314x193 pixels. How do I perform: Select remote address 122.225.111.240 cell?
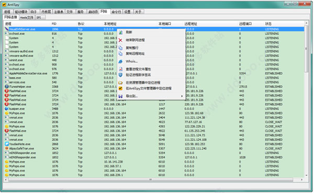tap(195, 149)
